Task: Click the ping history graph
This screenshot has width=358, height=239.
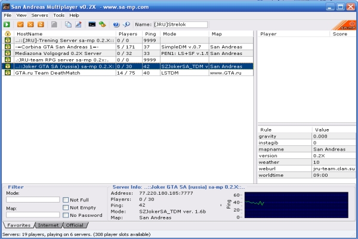Action: pos(297,205)
